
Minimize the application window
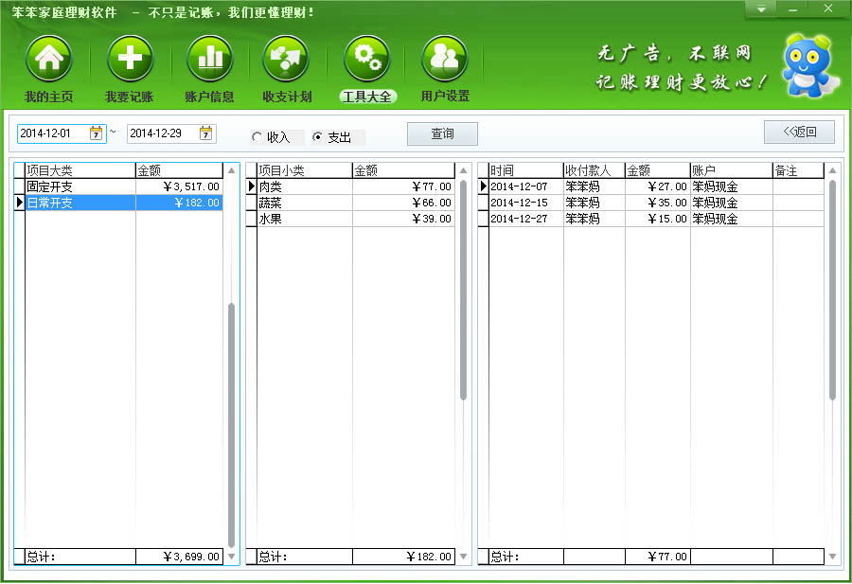click(792, 9)
